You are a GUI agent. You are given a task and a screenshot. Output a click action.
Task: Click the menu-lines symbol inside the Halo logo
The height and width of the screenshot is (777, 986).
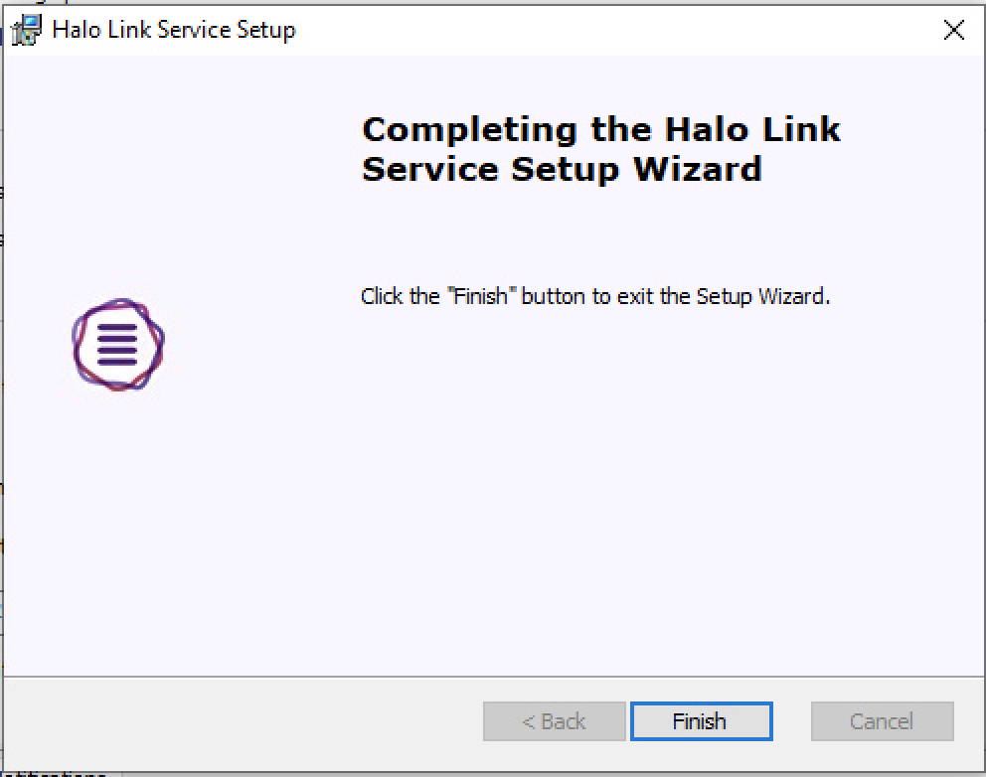(x=117, y=346)
